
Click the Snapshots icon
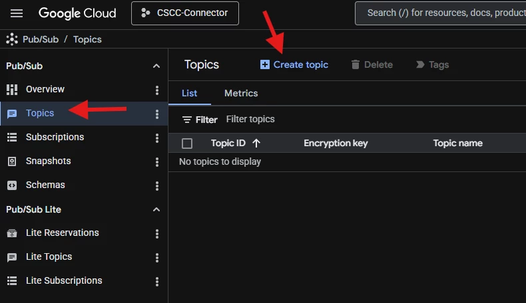click(12, 161)
